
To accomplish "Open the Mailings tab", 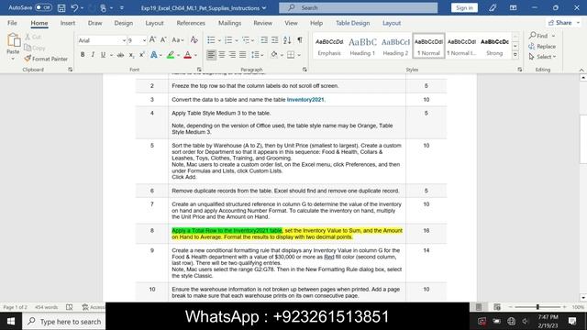I will tap(230, 23).
